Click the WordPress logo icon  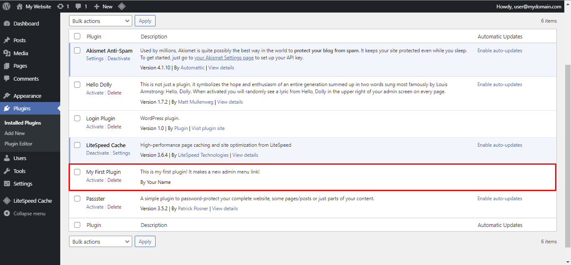click(6, 6)
